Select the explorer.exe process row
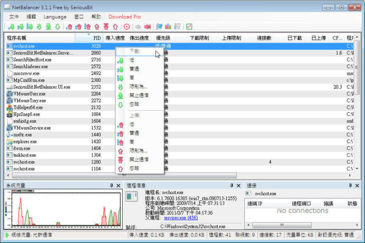The width and height of the screenshot is (365, 243). [180, 142]
